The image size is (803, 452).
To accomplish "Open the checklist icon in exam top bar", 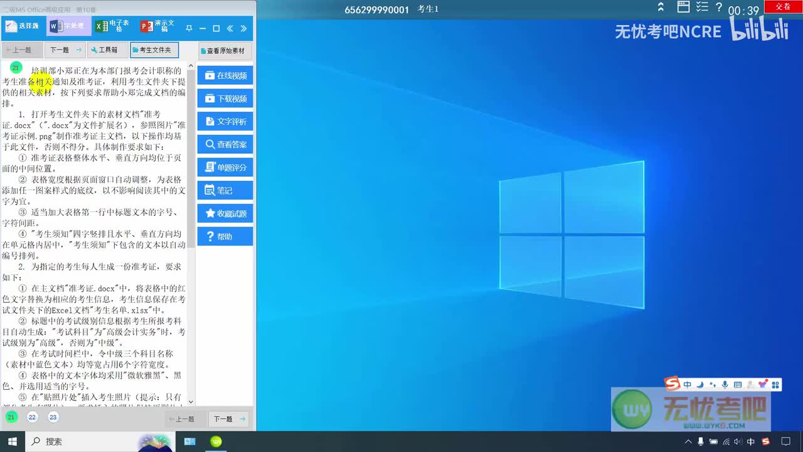I will [x=702, y=7].
